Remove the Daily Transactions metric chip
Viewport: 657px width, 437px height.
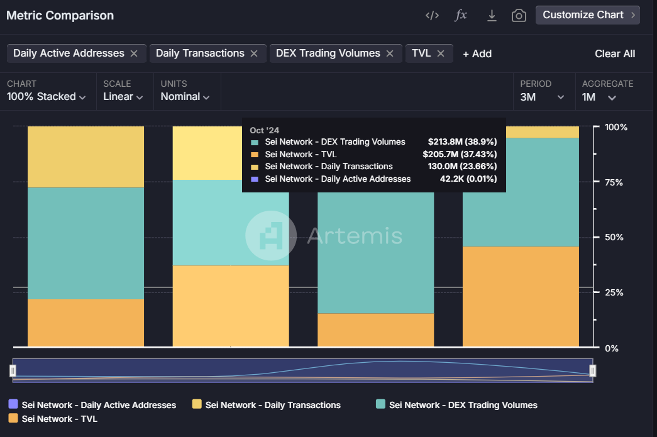point(254,53)
